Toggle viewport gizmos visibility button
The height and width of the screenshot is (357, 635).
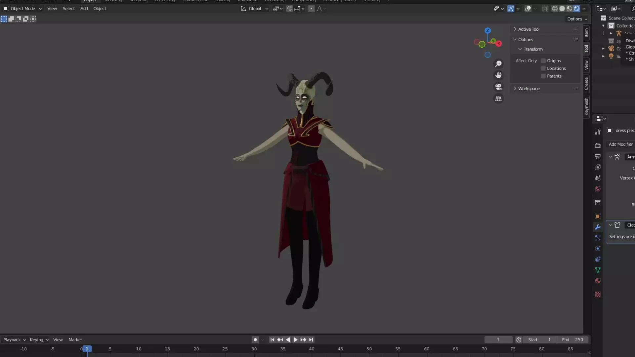511,9
